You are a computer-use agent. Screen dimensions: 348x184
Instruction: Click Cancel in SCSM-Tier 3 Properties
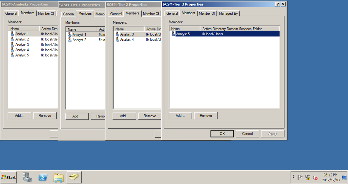click(247, 134)
